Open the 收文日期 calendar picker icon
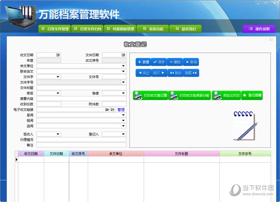 58,55
